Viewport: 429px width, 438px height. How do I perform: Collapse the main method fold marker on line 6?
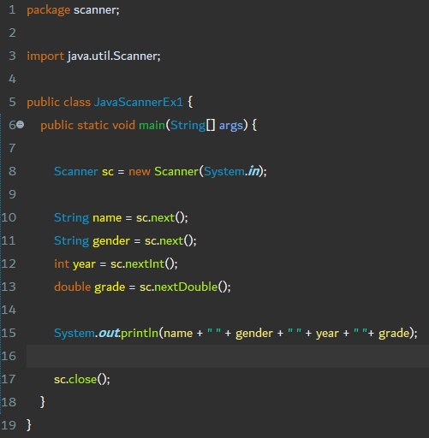tap(21, 125)
